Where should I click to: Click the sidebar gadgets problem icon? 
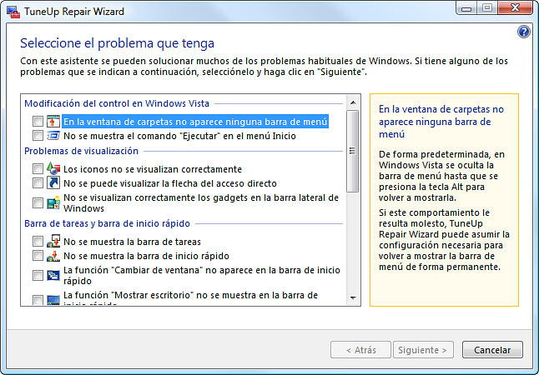click(53, 202)
